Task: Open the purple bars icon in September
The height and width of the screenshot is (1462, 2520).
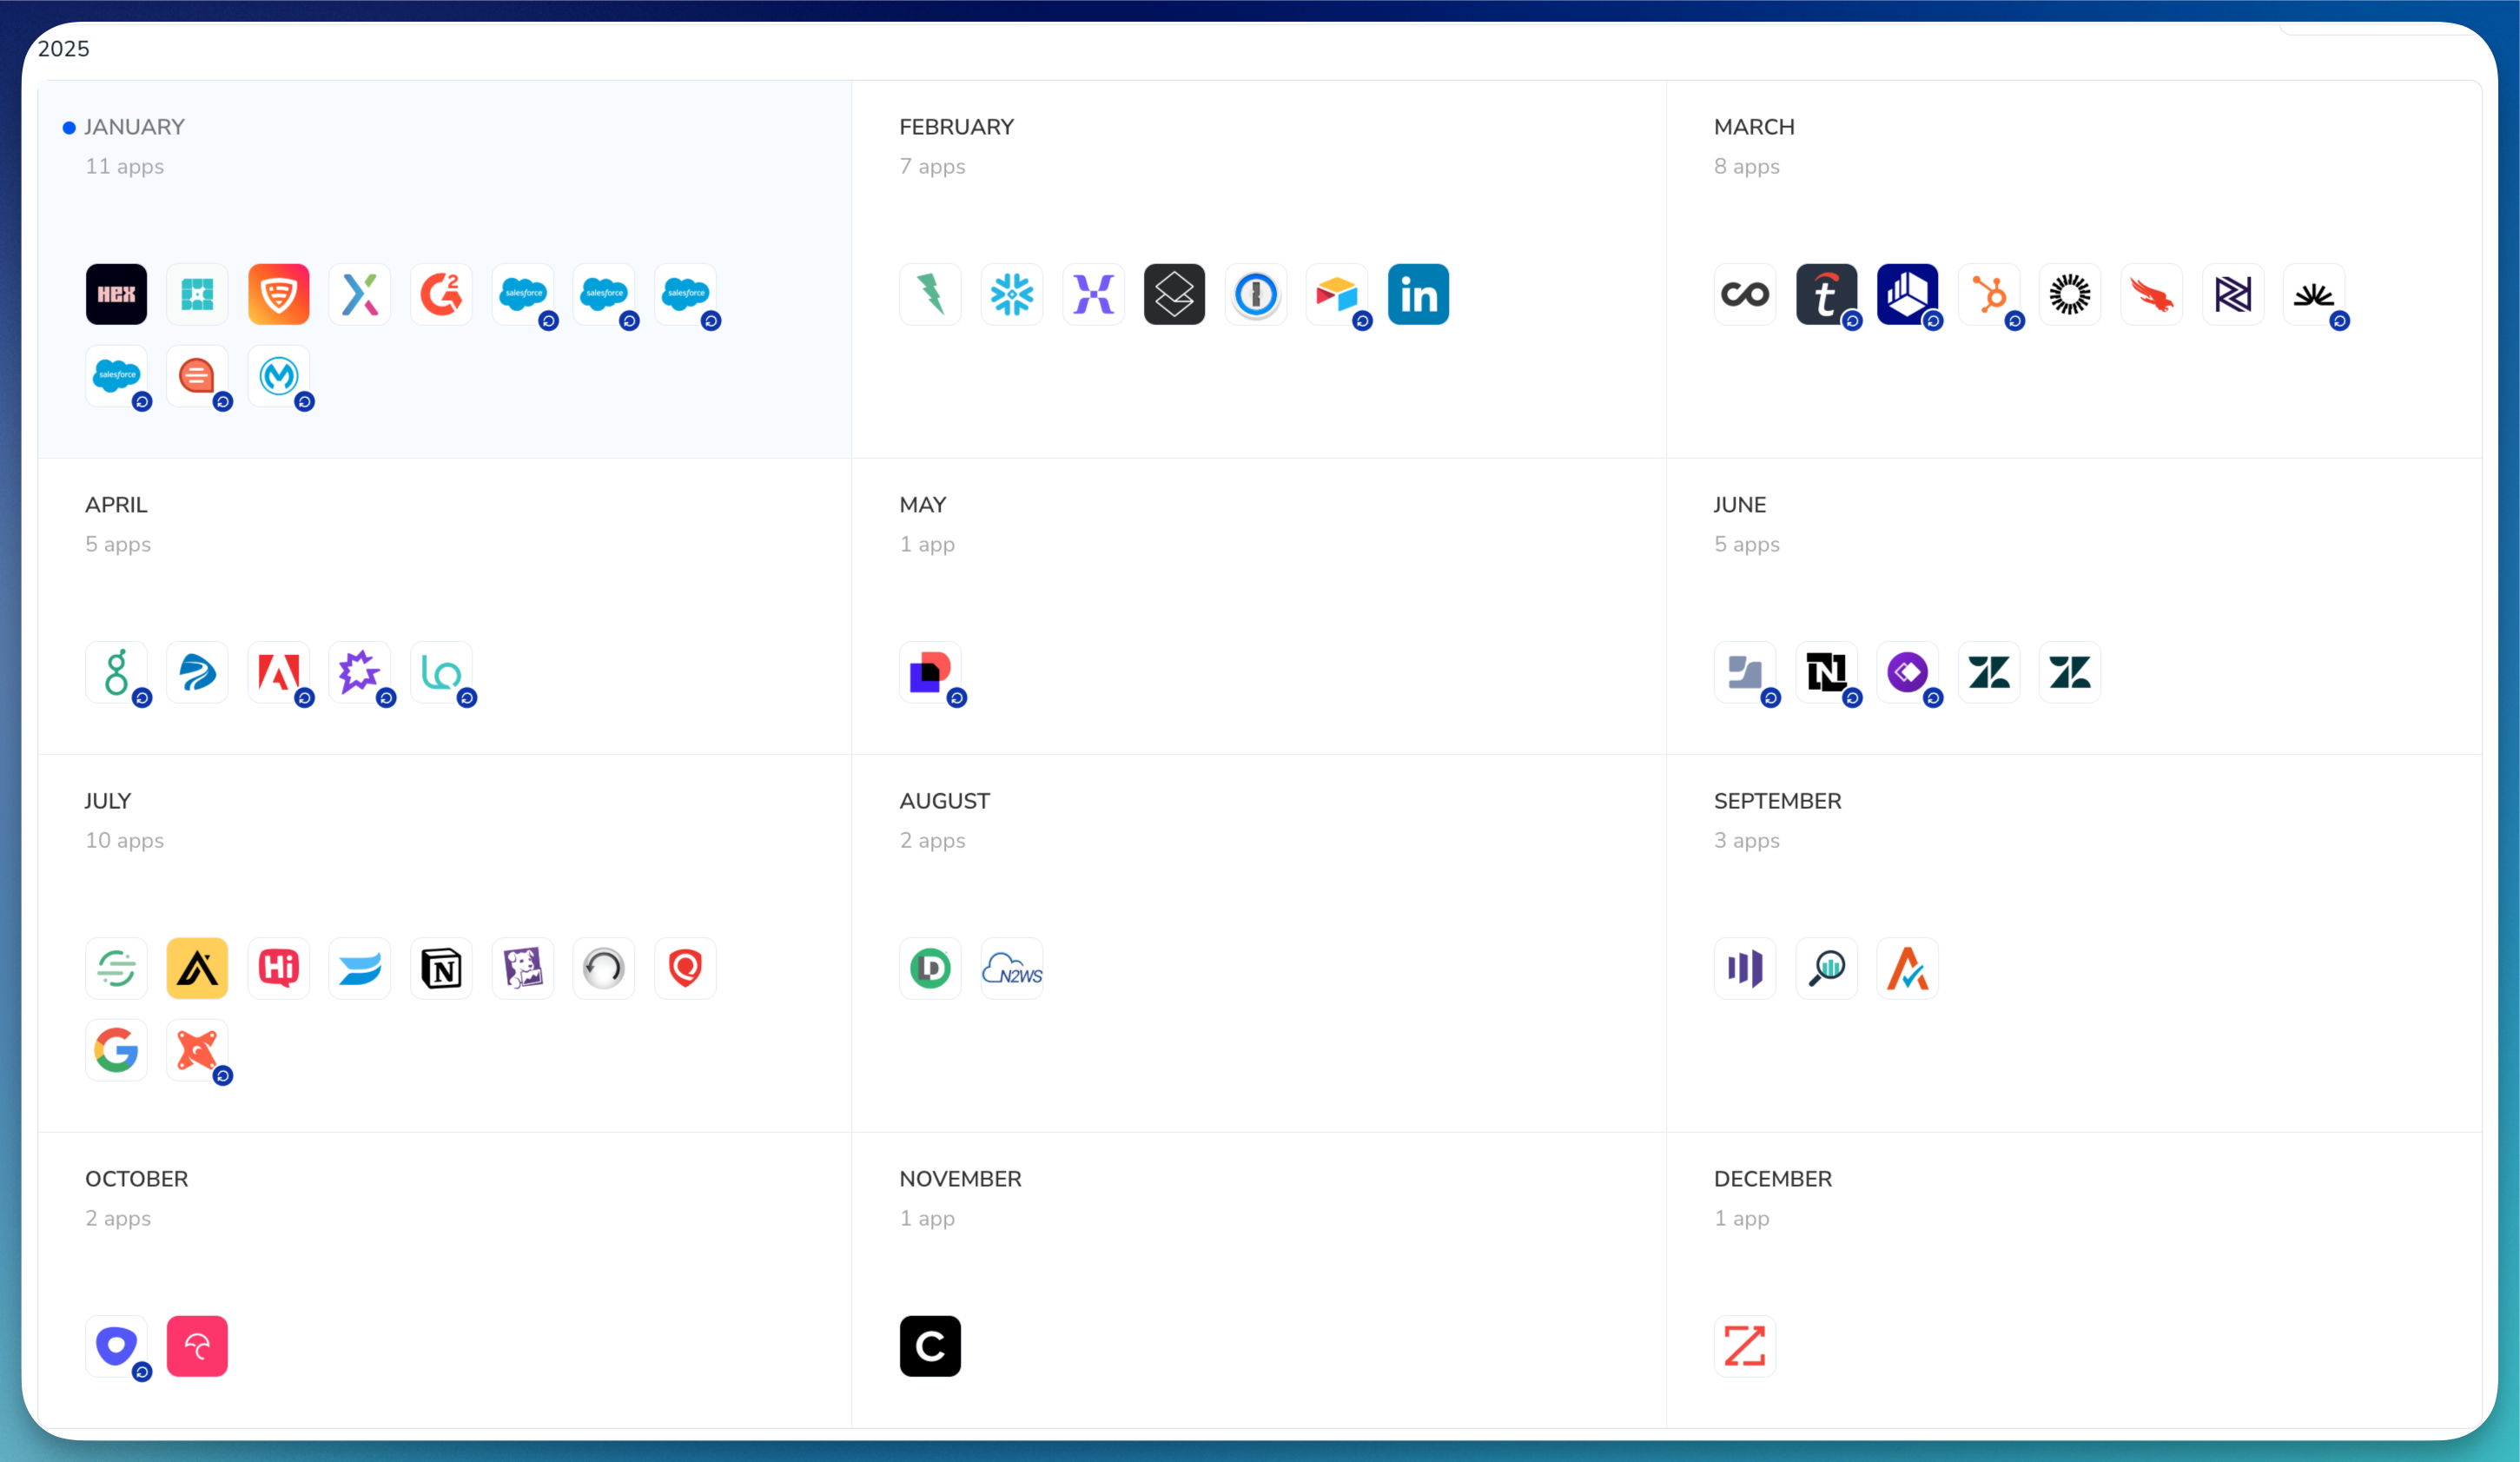Action: [1745, 968]
